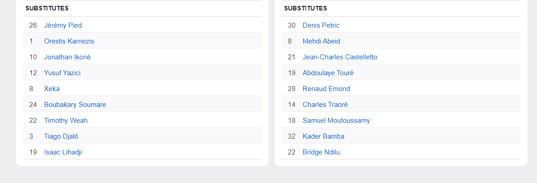
Task: View Renaud Emond's player page
Action: click(326, 89)
